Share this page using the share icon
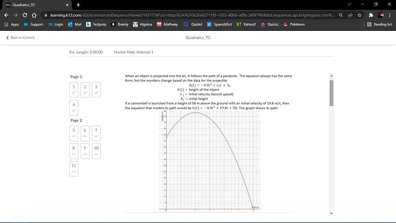The width and height of the screenshot is (396, 223). click(350, 15)
